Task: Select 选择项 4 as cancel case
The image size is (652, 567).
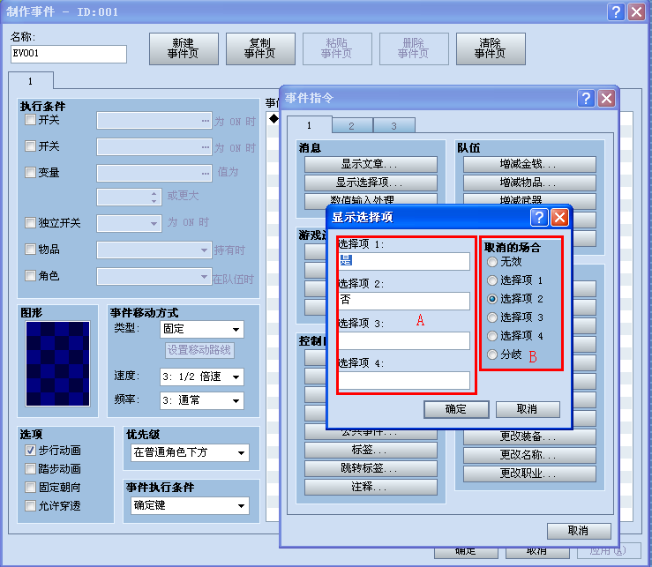Action: coord(492,336)
